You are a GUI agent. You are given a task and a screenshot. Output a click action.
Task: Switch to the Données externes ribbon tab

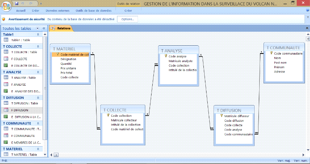(57, 10)
